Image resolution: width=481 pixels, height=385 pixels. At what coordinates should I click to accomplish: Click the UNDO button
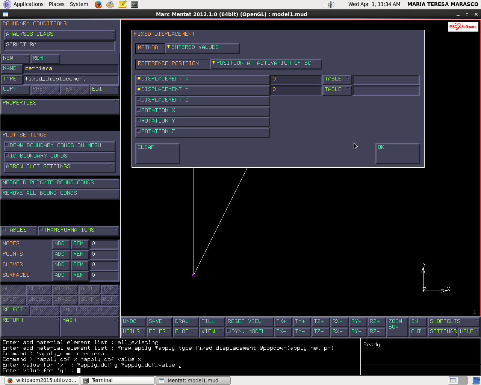[x=133, y=321]
